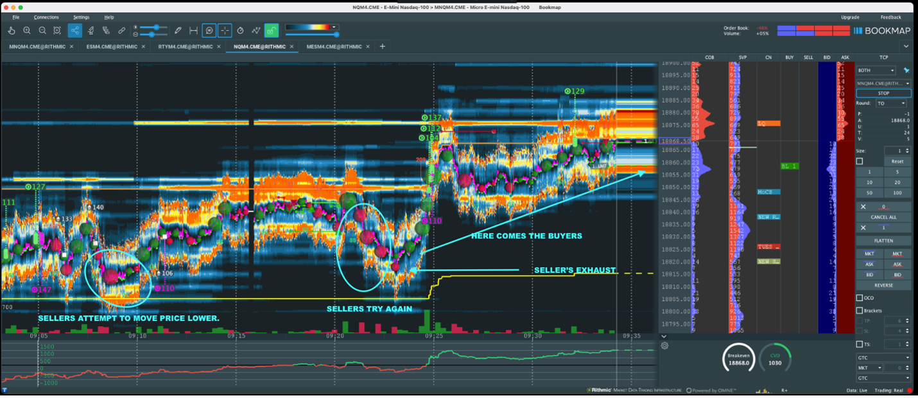
Task: Click the Reset size button
Action: pyautogui.click(x=897, y=162)
